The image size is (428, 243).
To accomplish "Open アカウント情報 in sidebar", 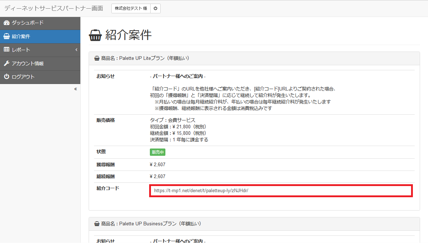I will click(40, 63).
